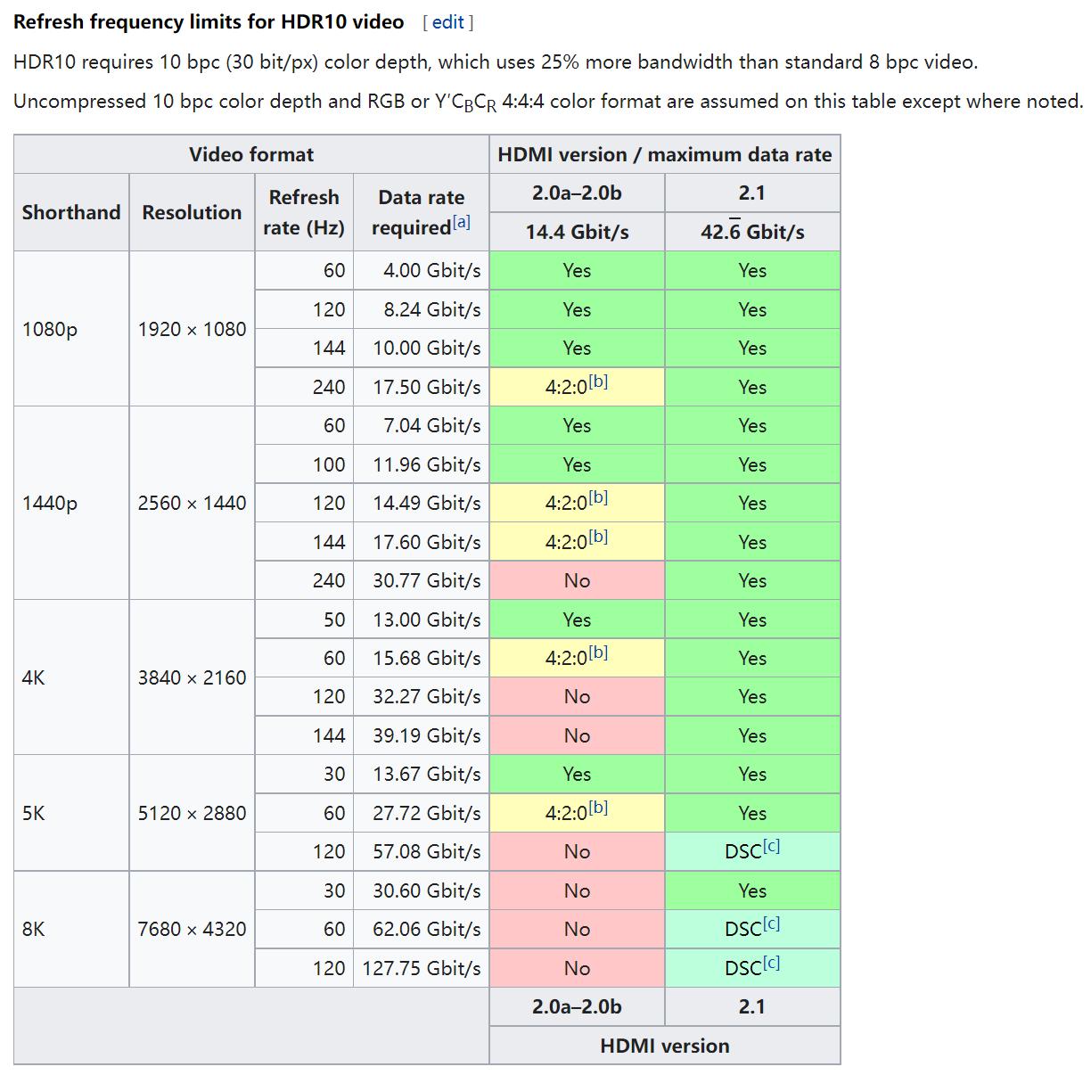The height and width of the screenshot is (1075, 1091).
Task: Open the [c] footnote in the 62.06 Gbit/s row
Action: click(771, 924)
